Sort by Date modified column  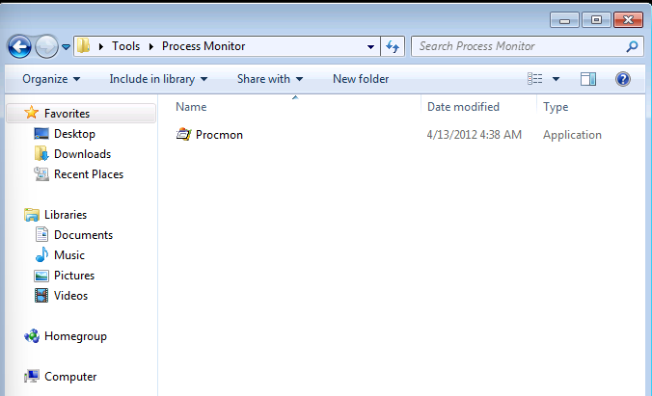click(463, 107)
